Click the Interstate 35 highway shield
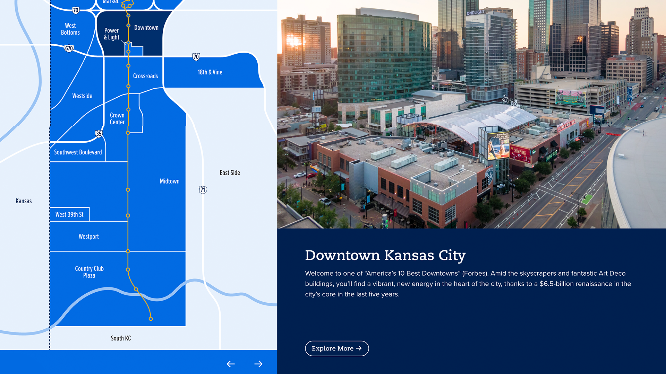Viewport: 666px width, 374px height. 99,134
